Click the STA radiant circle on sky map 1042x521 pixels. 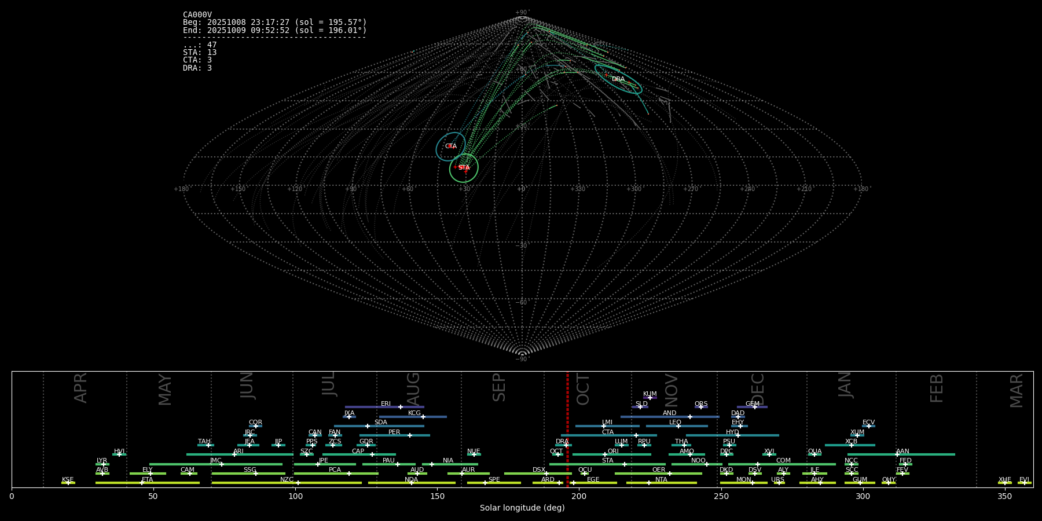coord(464,168)
